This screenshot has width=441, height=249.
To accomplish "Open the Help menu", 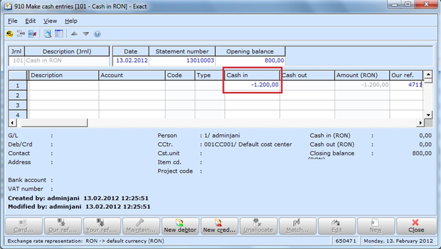I will click(71, 21).
